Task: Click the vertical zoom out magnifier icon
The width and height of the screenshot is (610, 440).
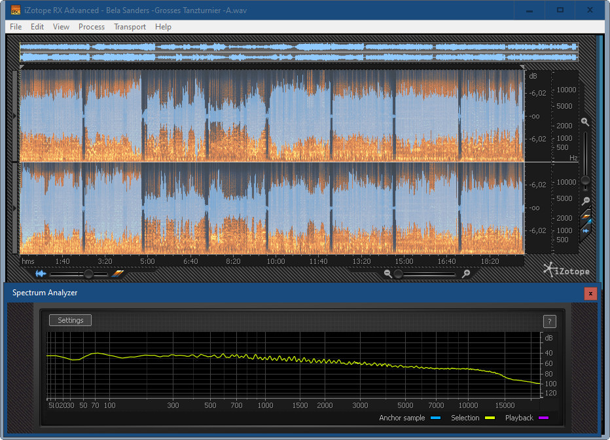Action: click(x=586, y=201)
